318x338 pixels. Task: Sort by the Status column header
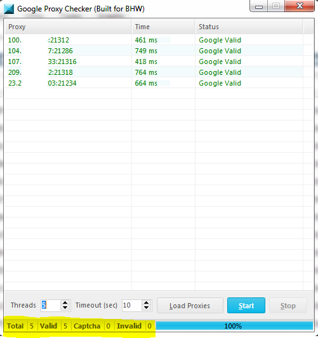tap(249, 27)
